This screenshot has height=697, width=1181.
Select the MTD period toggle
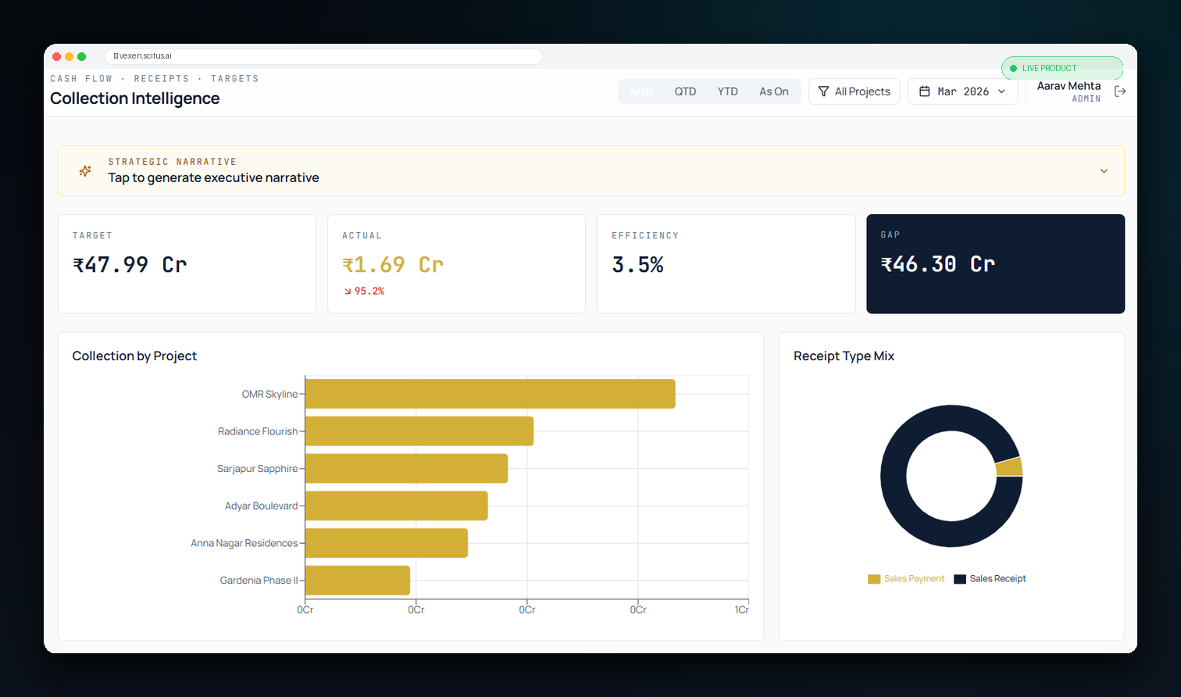point(642,91)
